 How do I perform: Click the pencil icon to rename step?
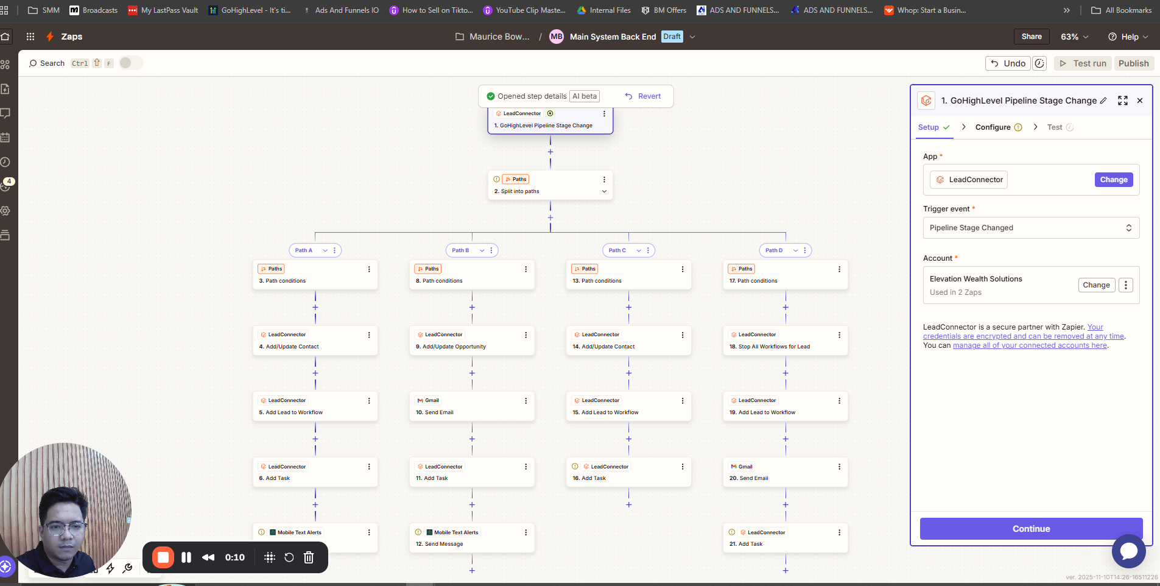[x=1103, y=101]
